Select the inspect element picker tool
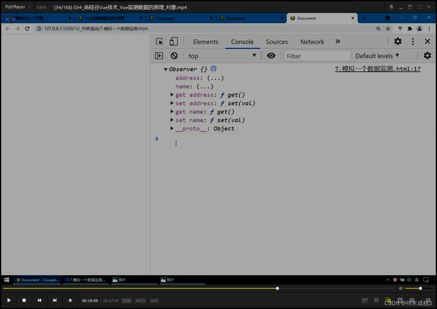This screenshot has height=309, width=437. (159, 42)
